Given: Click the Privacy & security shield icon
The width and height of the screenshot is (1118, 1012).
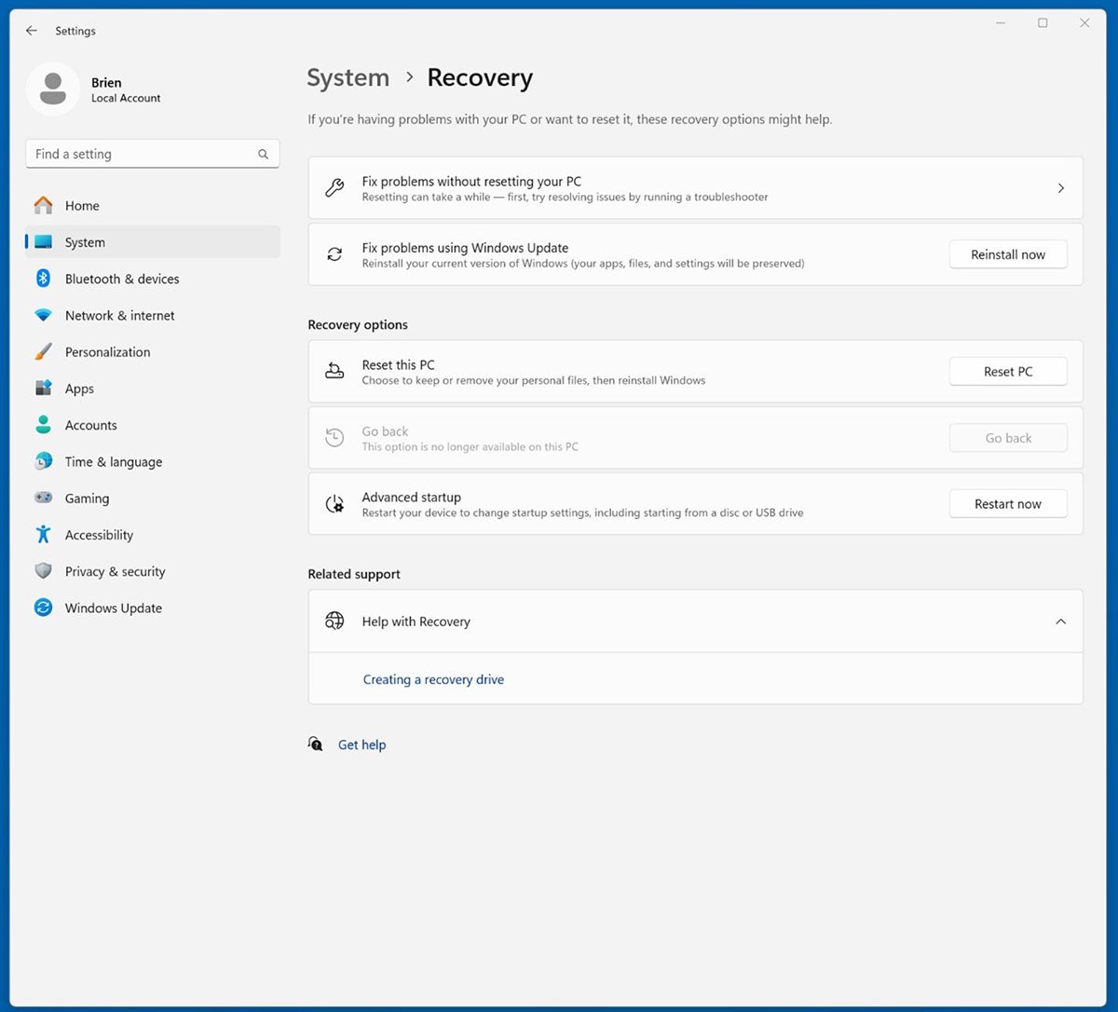Looking at the screenshot, I should pos(43,571).
